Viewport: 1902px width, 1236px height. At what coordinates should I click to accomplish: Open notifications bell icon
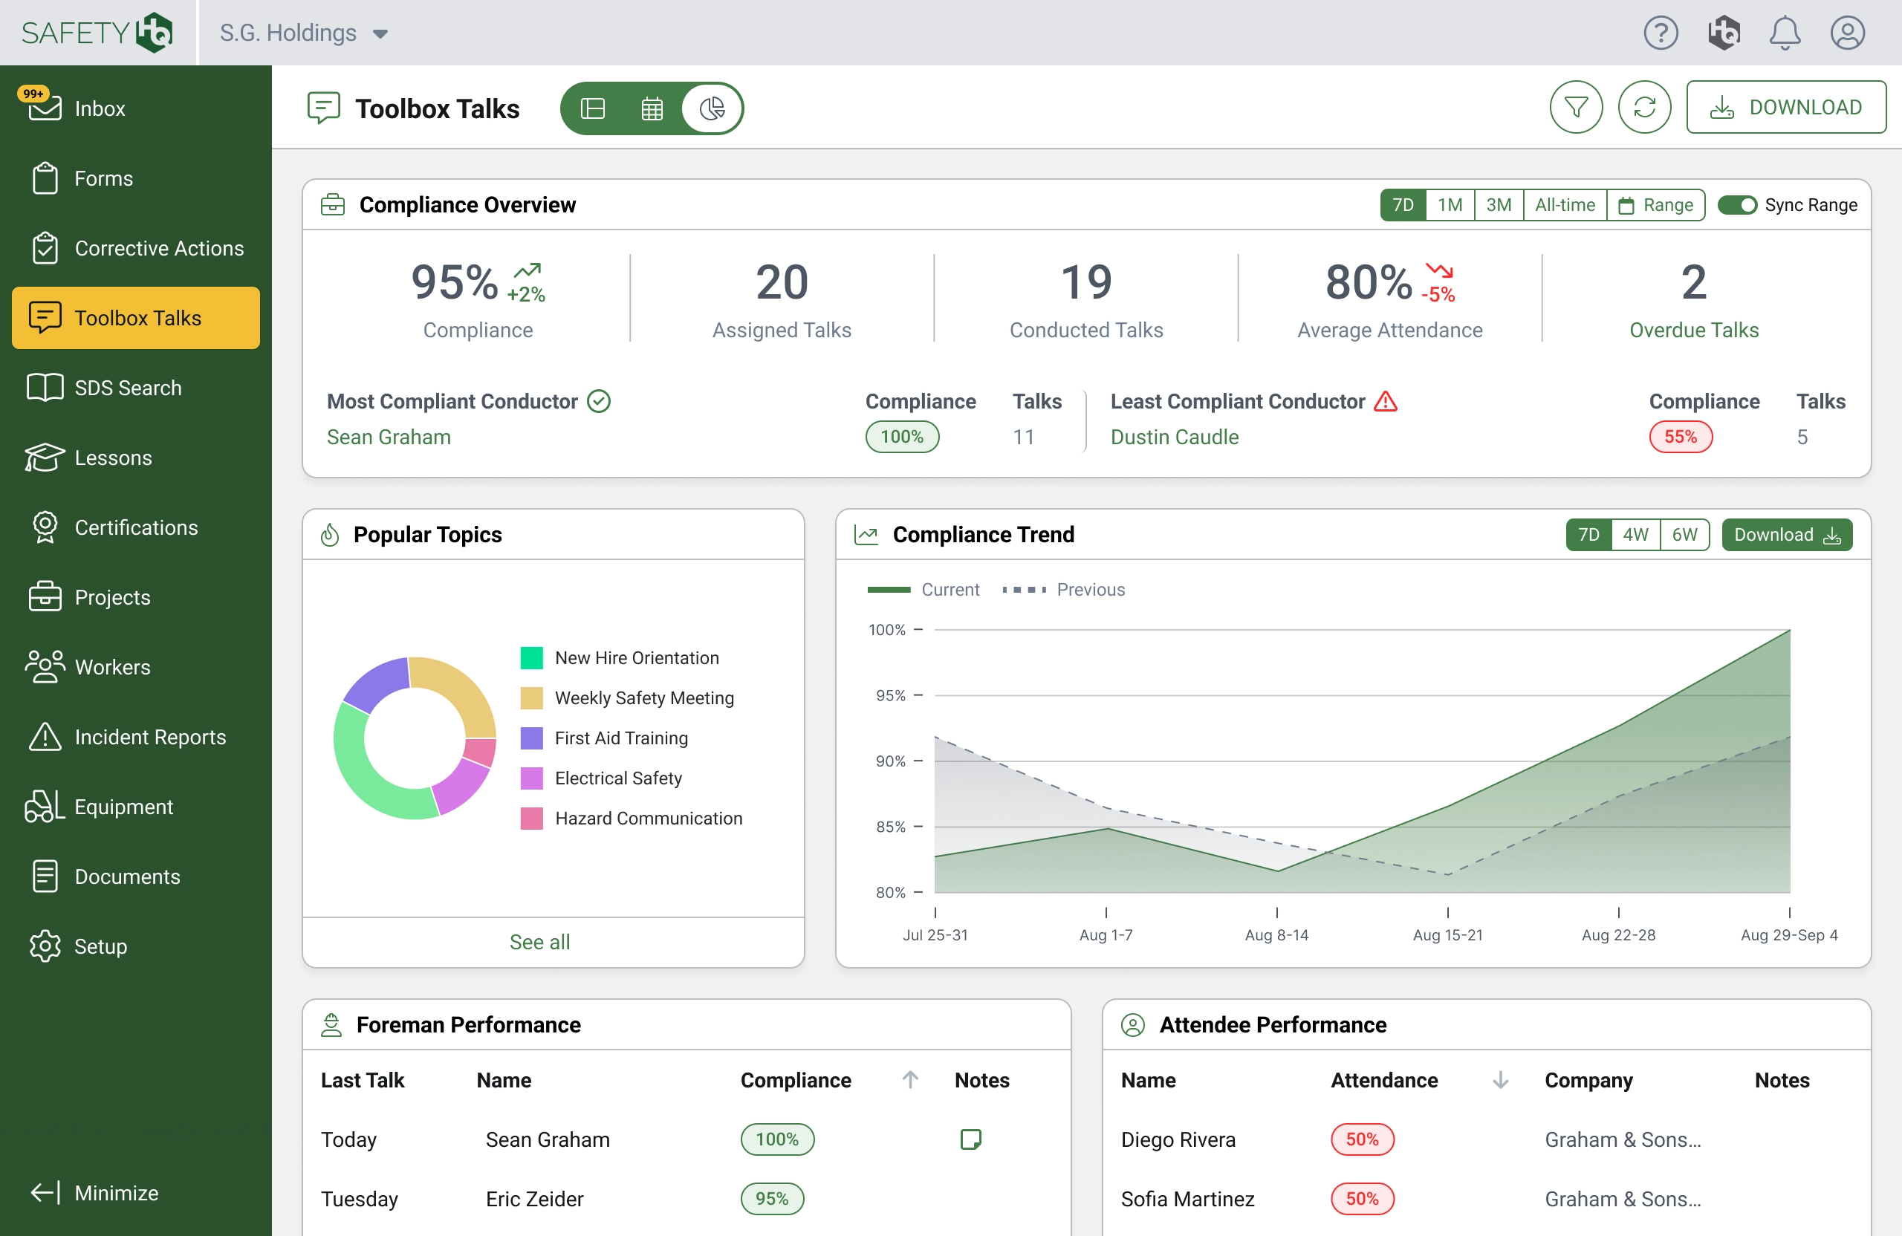pos(1784,33)
